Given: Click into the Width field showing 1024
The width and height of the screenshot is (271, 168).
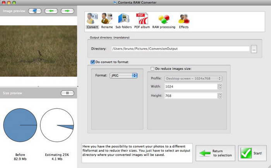Looking at the screenshot, I should pyautogui.click(x=191, y=87).
